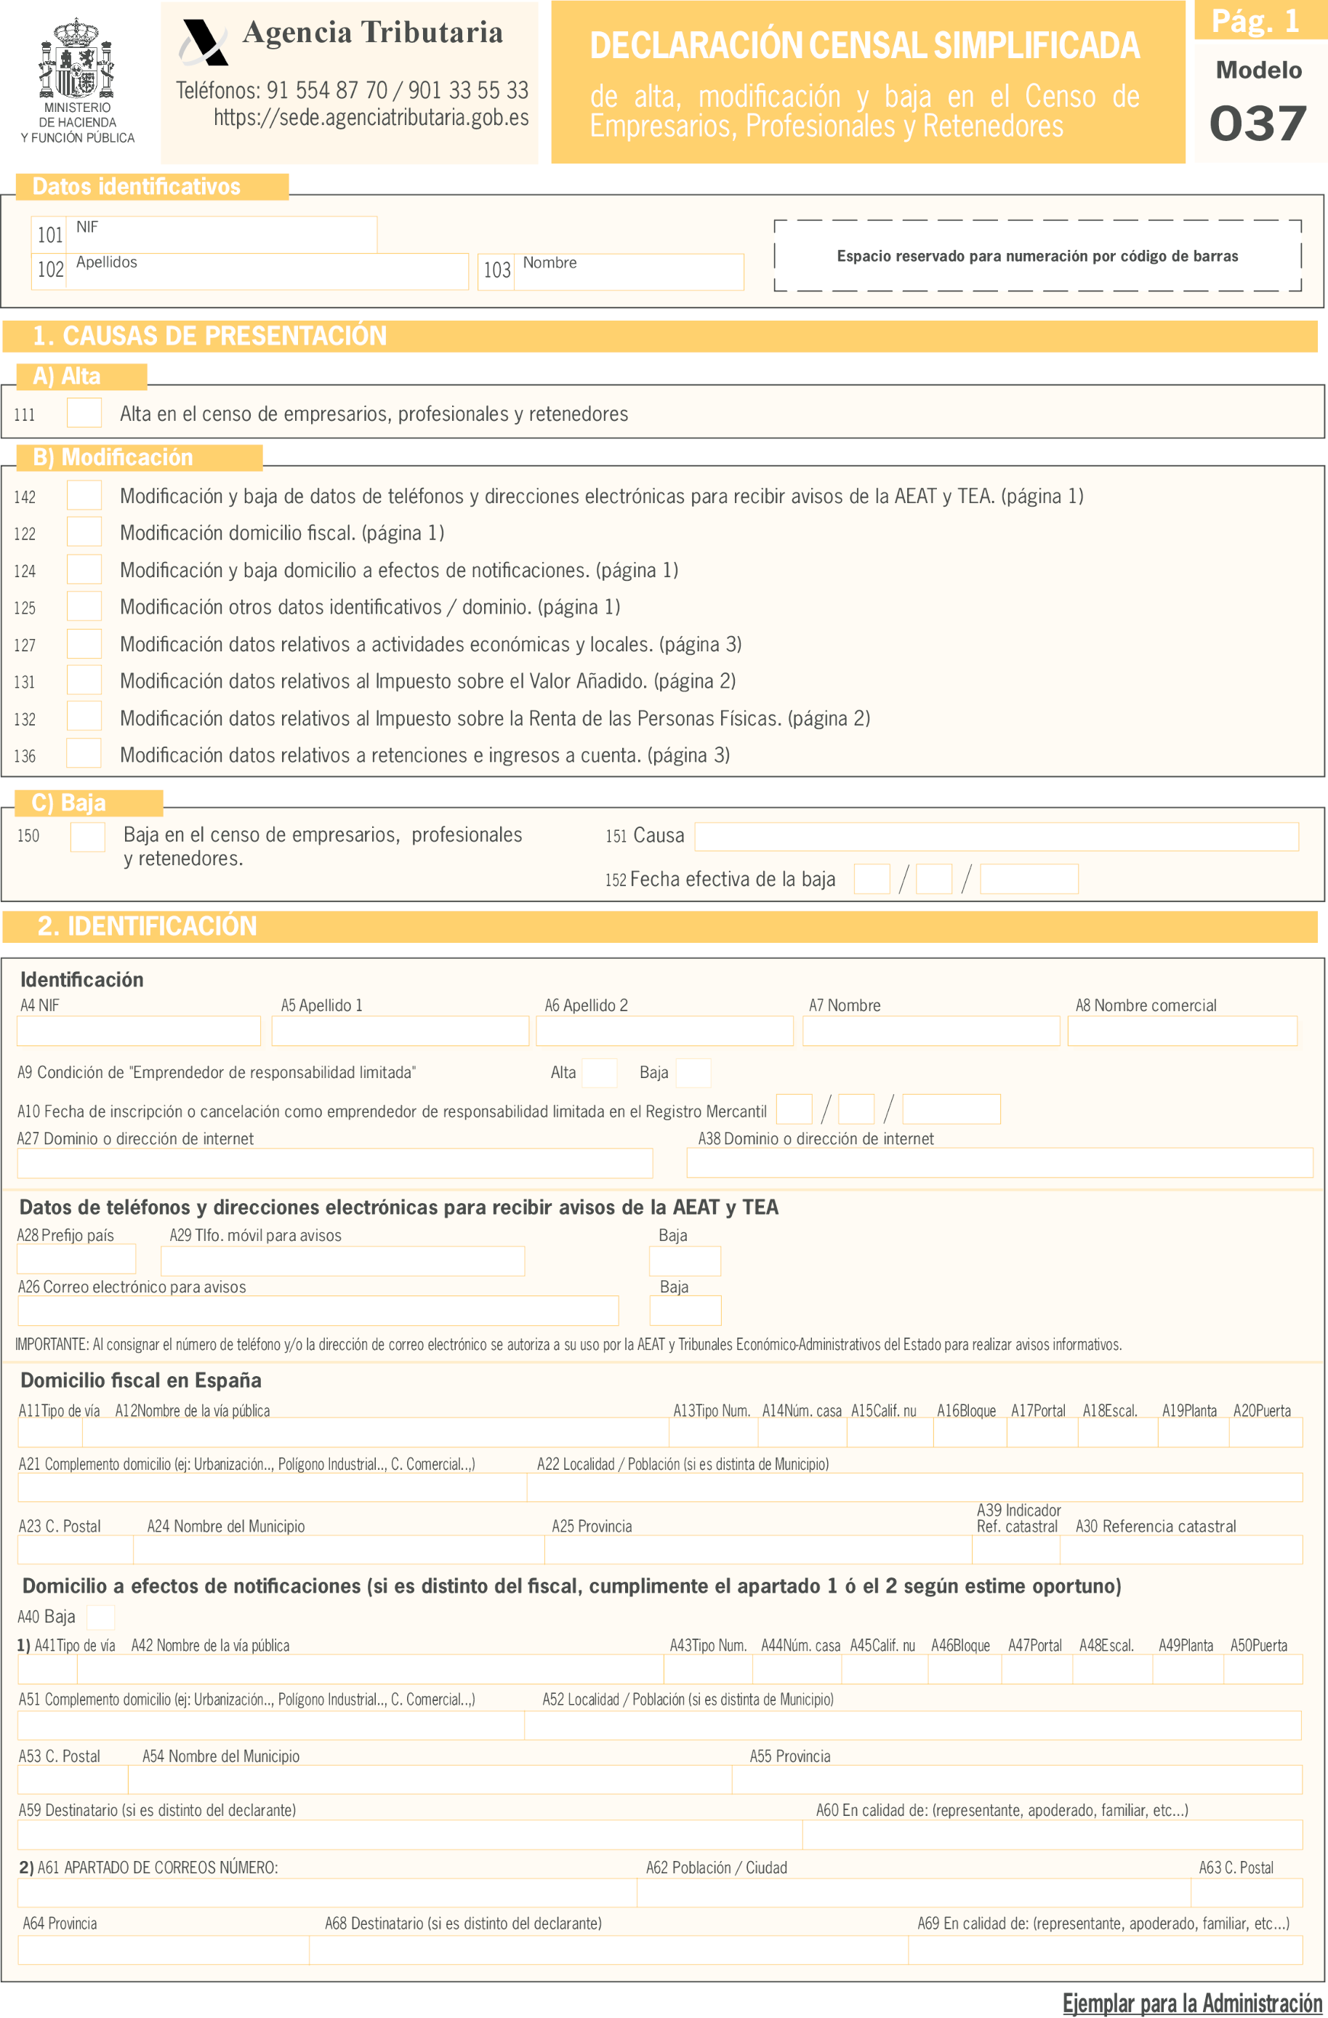Click the A26 Correo electrónico para avisos field
Viewport: 1328px width, 2018px height.
pos(318,1311)
